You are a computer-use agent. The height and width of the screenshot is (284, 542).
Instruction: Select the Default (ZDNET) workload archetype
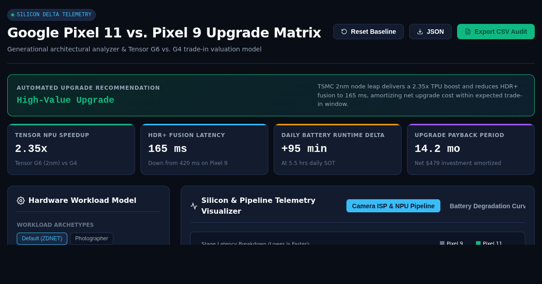[42, 238]
